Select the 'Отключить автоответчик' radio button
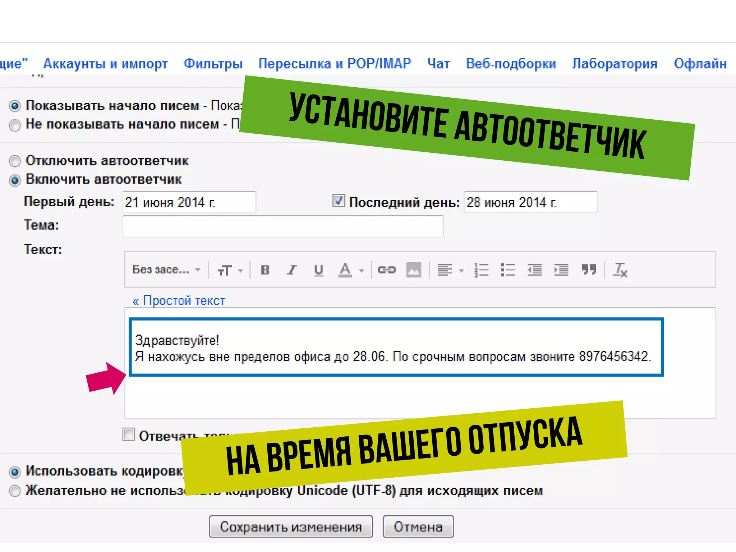 tap(15, 161)
